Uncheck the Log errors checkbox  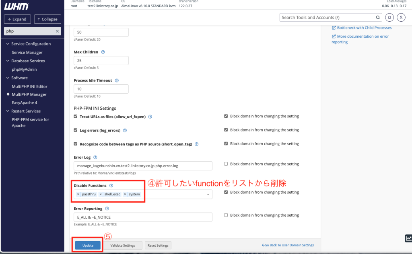click(x=76, y=130)
